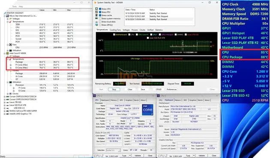Click Validate in CPU-Z mainboard window
Screen dimensions: 270x158
pyautogui.click(x=201, y=155)
